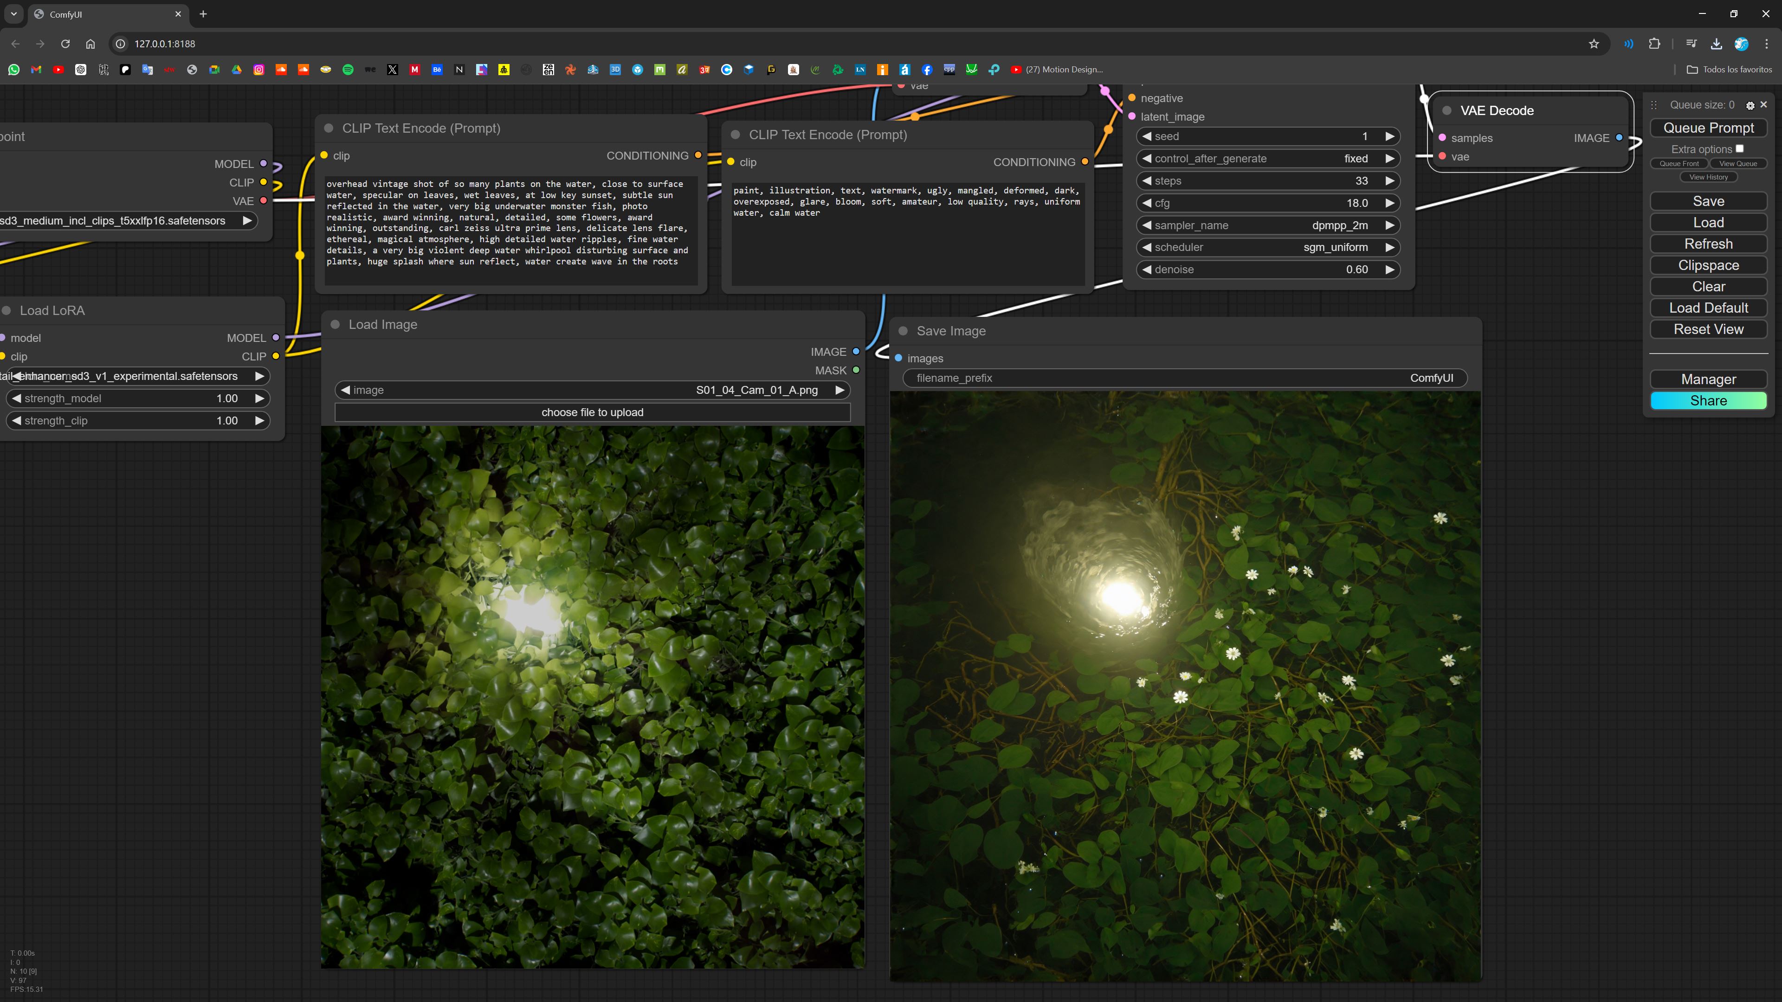The width and height of the screenshot is (1782, 1002).
Task: Collapse the VAE Decode node via its dot
Action: click(1446, 111)
